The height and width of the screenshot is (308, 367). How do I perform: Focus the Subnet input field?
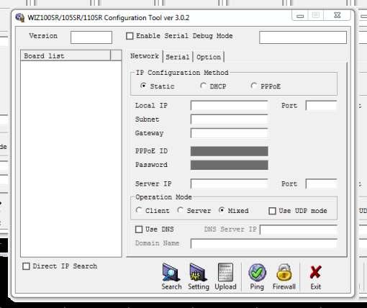pos(230,119)
